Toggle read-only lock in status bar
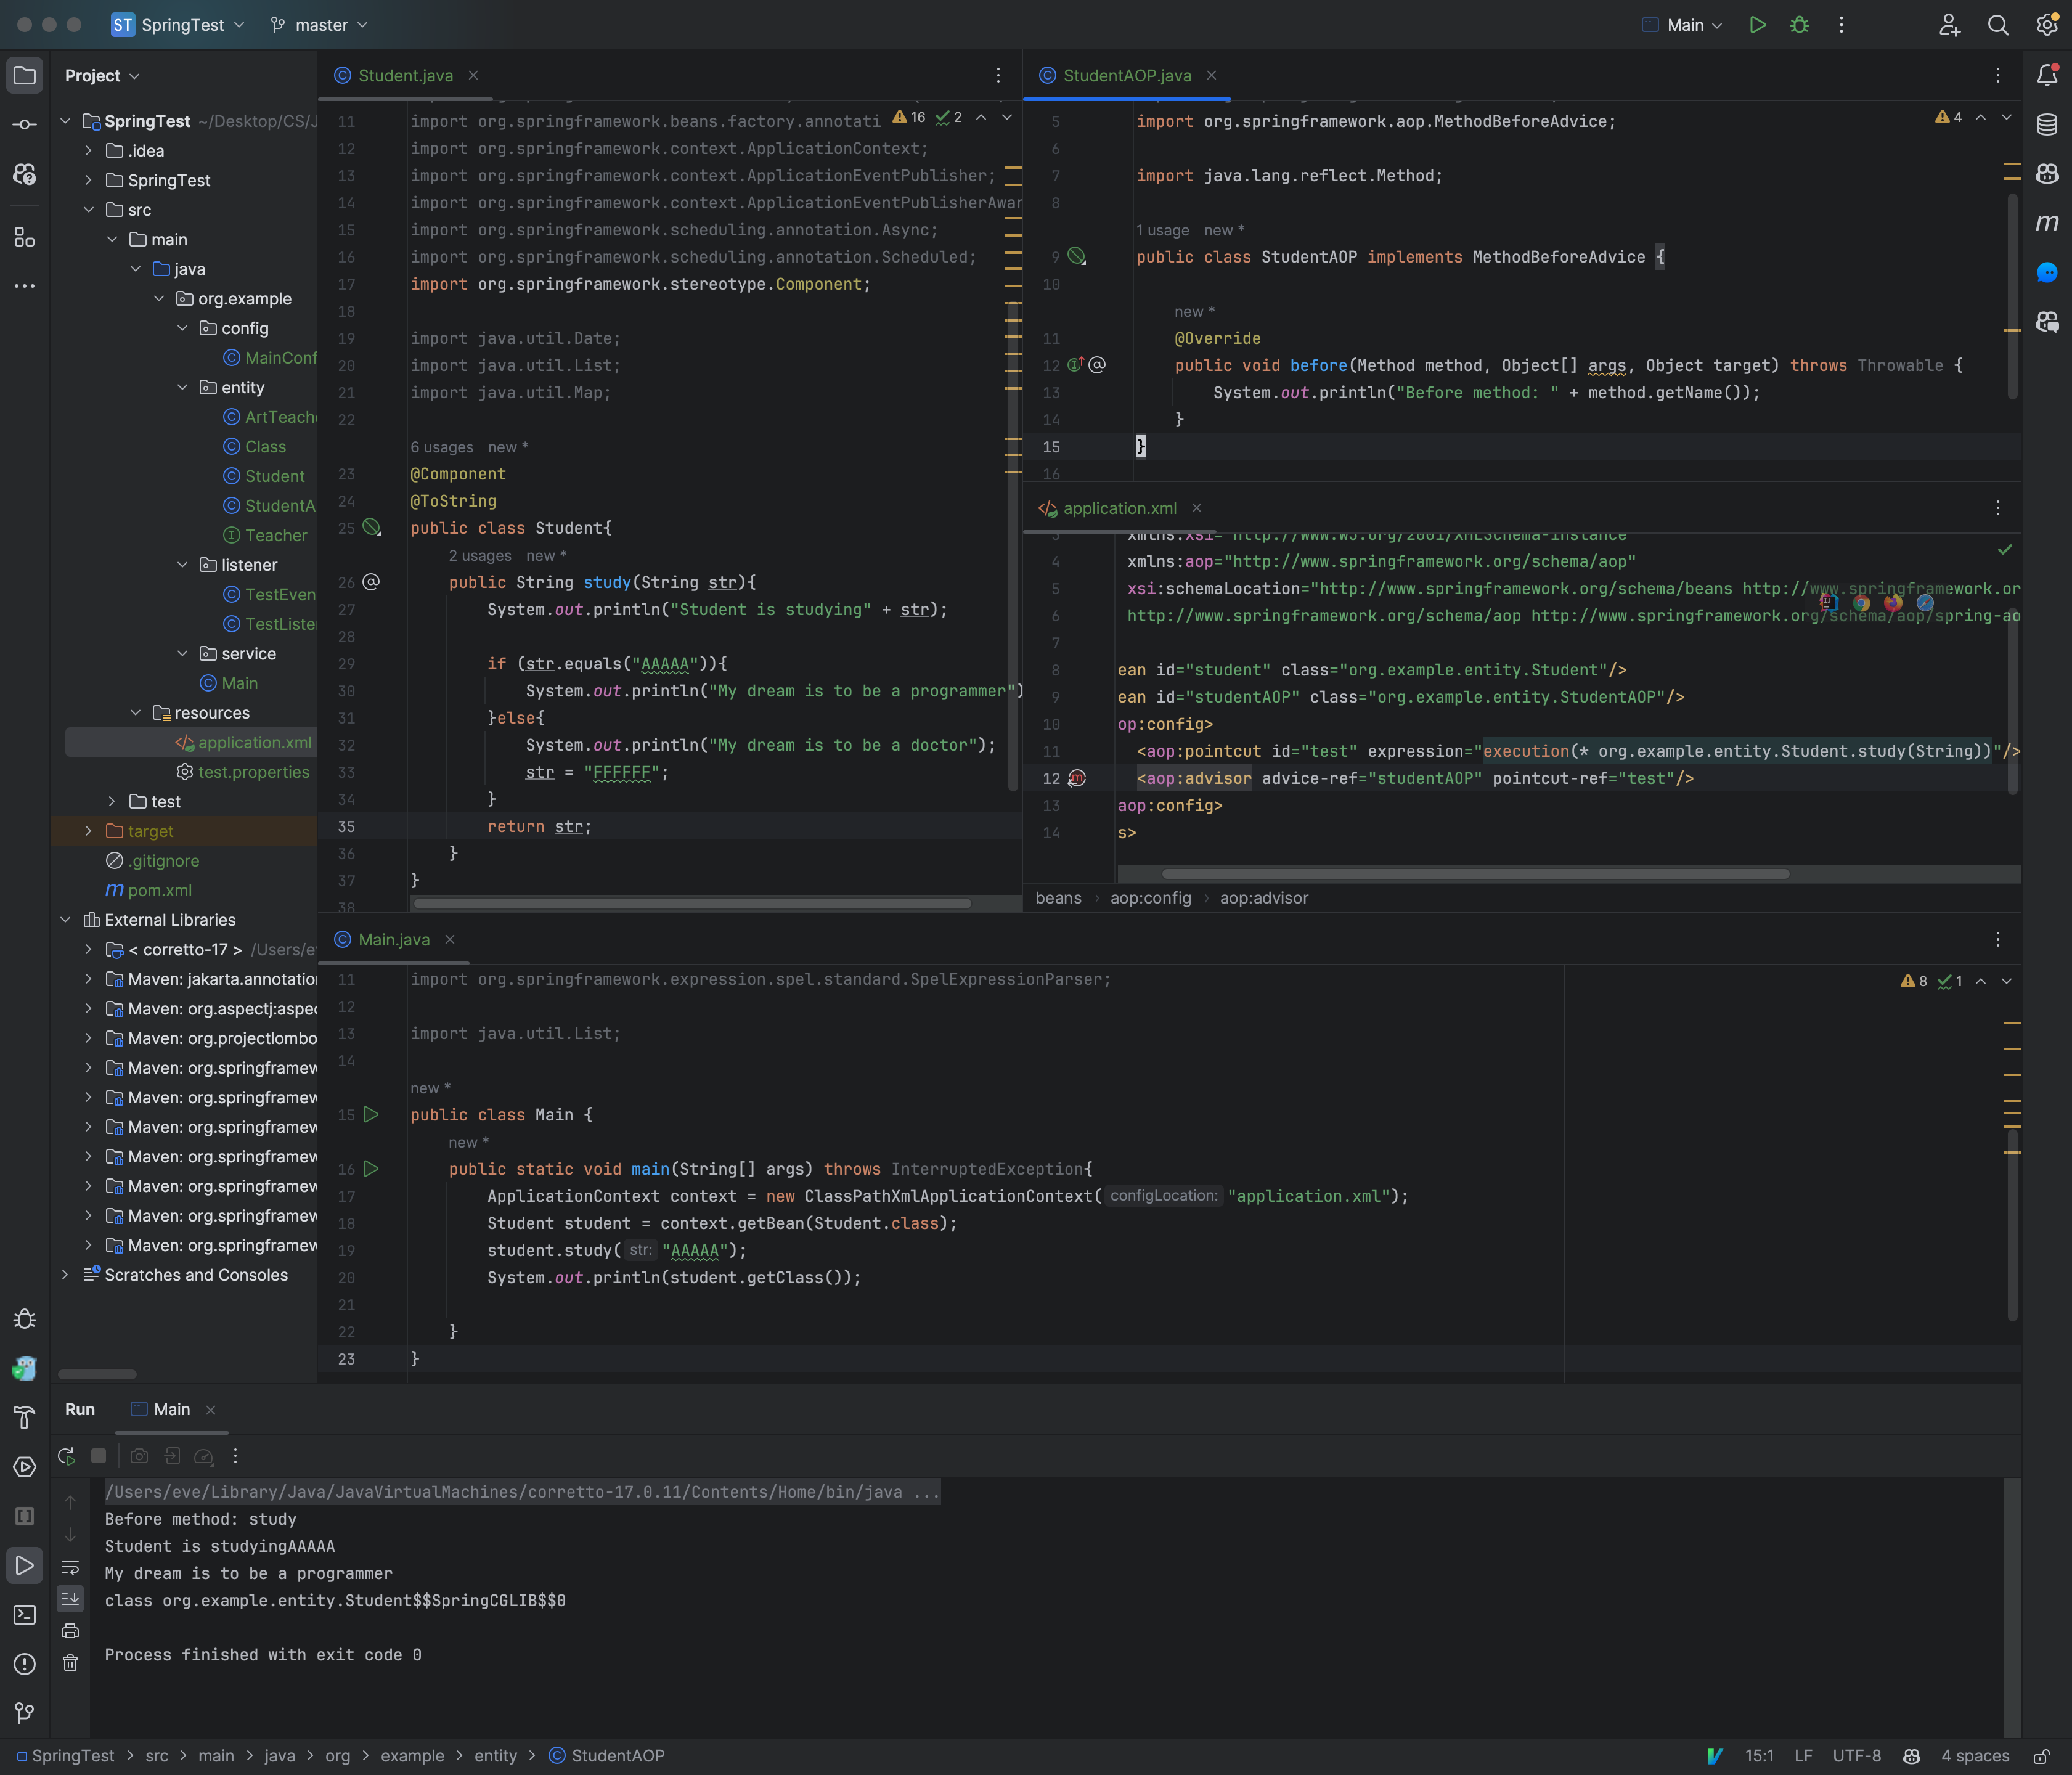Viewport: 2072px width, 1775px height. [x=2042, y=1756]
